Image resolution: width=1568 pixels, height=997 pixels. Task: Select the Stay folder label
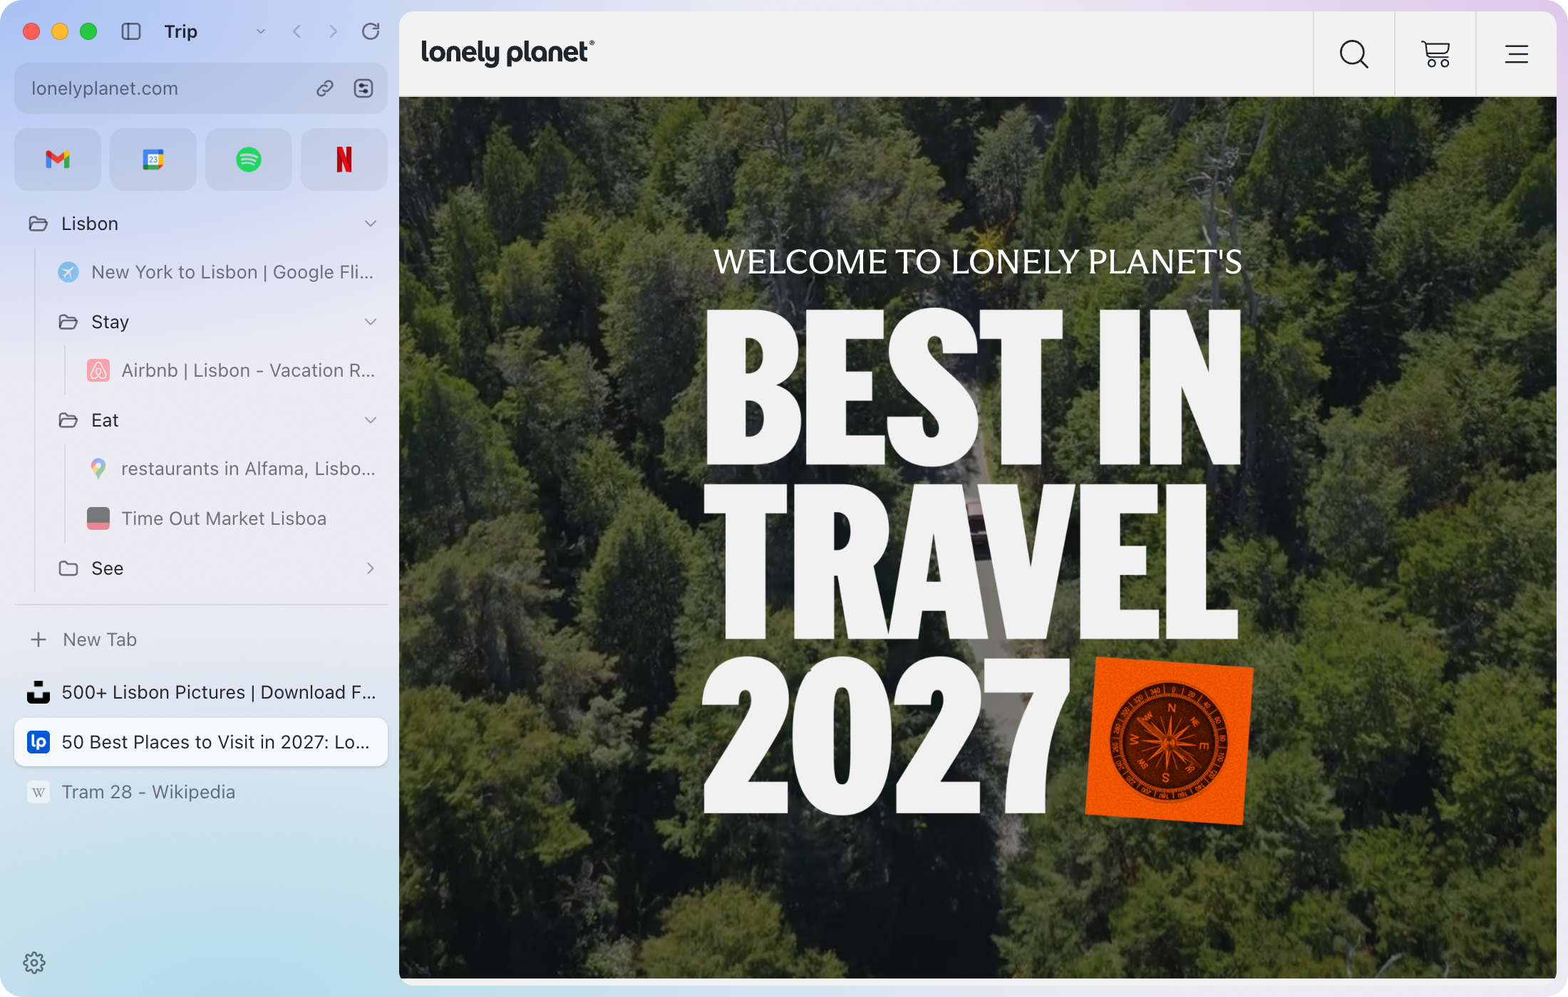point(110,322)
